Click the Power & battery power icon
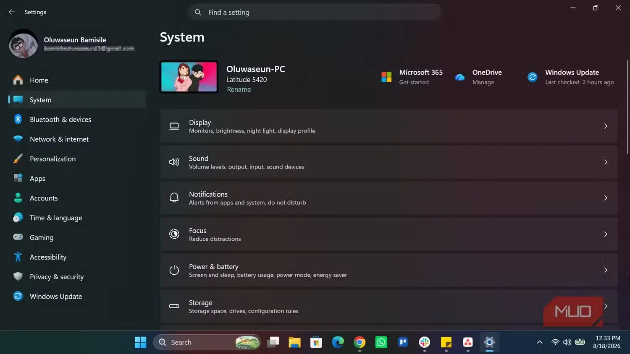Image resolution: width=630 pixels, height=354 pixels. click(174, 270)
